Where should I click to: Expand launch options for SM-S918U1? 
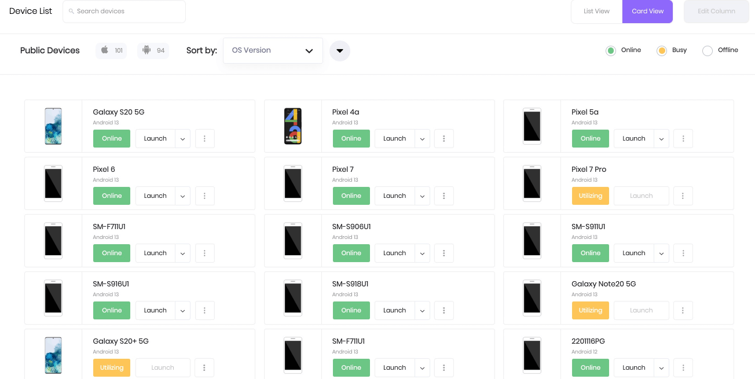(x=422, y=311)
